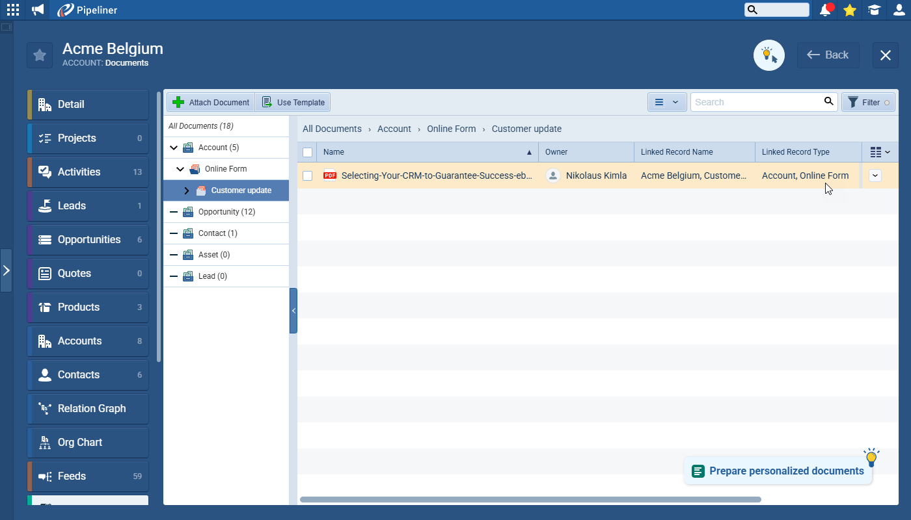Open the PDF file icon in the document row
The image size is (911, 520).
[x=330, y=175]
